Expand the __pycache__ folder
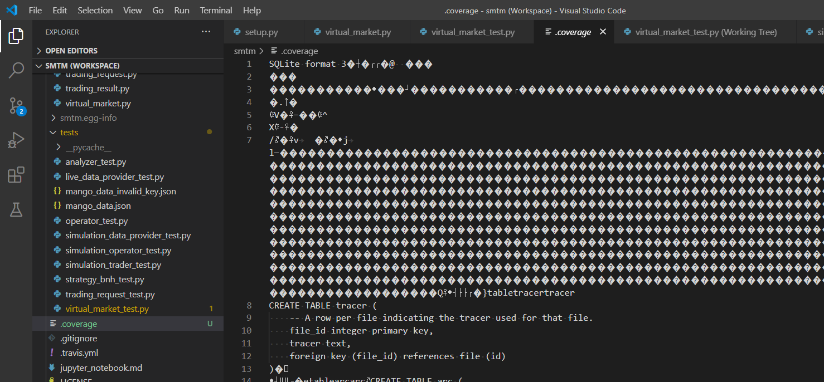 [x=128, y=147]
